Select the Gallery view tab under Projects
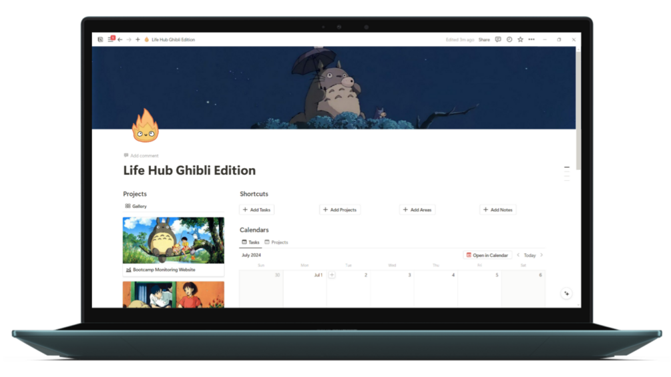This screenshot has height=377, width=671. tap(136, 206)
